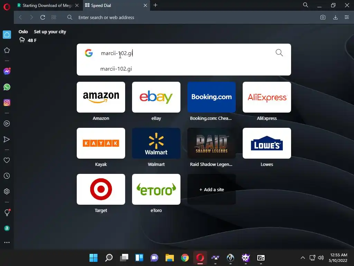The width and height of the screenshot is (354, 266).
Task: Click the Add a site tile
Action: pyautogui.click(x=212, y=189)
